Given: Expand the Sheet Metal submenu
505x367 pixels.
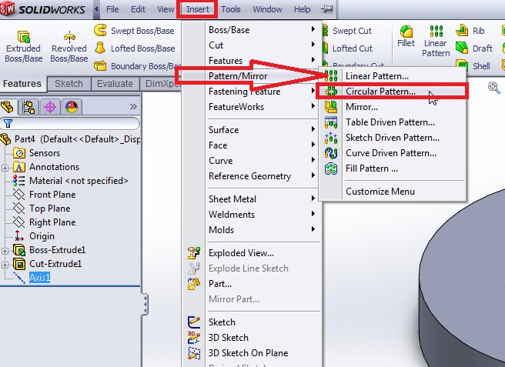Looking at the screenshot, I should (x=252, y=199).
